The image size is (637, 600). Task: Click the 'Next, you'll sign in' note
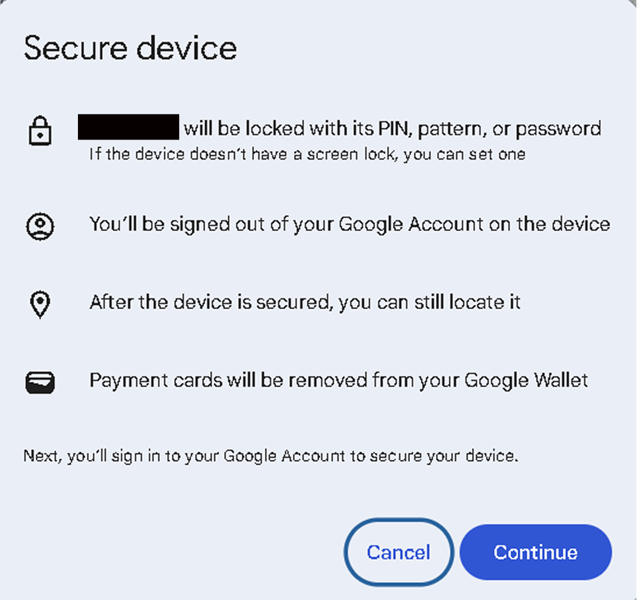point(270,455)
